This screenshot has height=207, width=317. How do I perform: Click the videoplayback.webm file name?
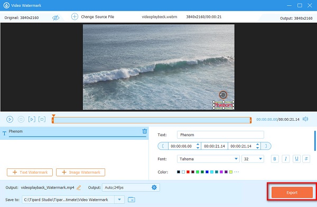[x=160, y=17]
